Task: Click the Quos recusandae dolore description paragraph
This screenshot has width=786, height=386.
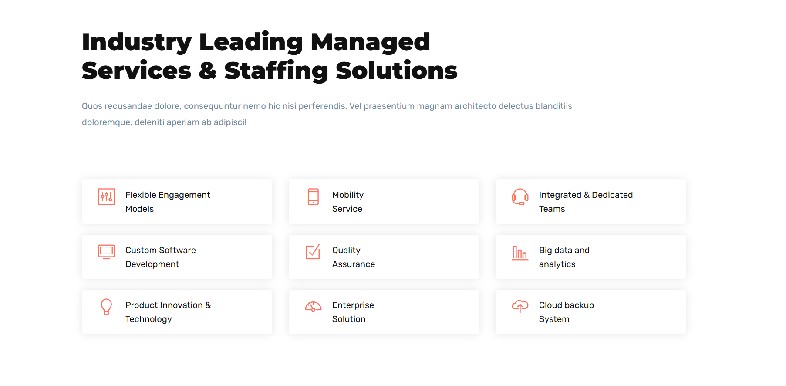Action: [327, 114]
